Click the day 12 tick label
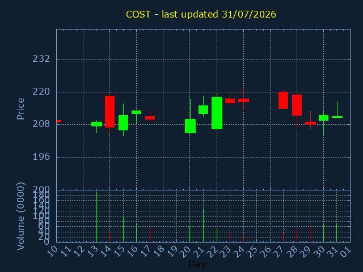This screenshot has width=363, height=272. click(x=79, y=251)
